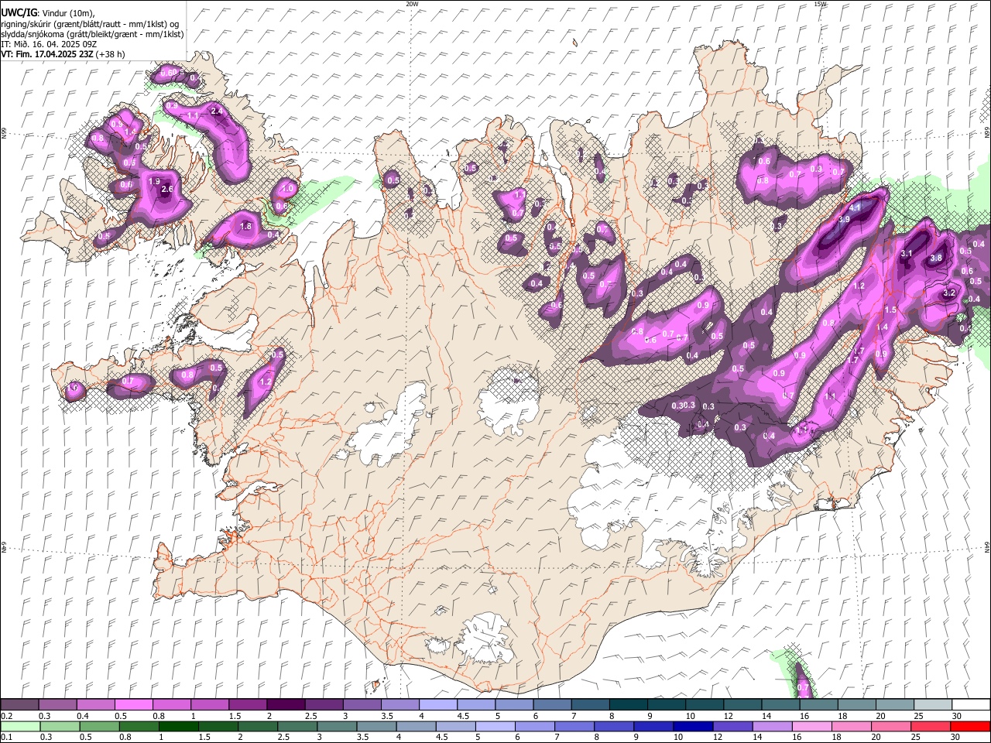Click the '3.8' precipitation value near the east coast
Screen dimensions: 991x743
pyautogui.click(x=935, y=259)
